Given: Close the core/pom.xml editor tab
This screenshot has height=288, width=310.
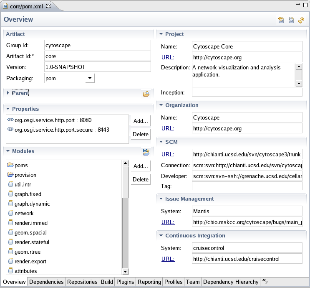Looking at the screenshot, I should point(48,6).
